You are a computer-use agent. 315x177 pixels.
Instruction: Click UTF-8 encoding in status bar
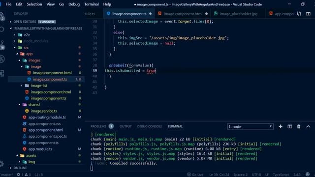click(x=256, y=175)
